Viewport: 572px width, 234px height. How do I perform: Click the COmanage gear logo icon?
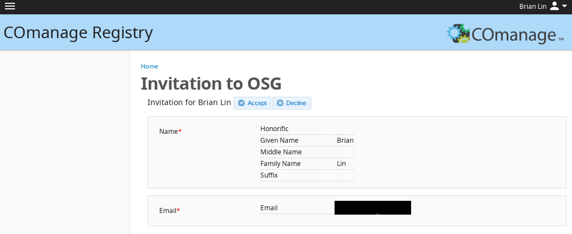click(x=458, y=34)
